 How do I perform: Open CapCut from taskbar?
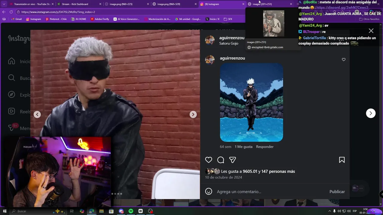pyautogui.click(x=141, y=211)
